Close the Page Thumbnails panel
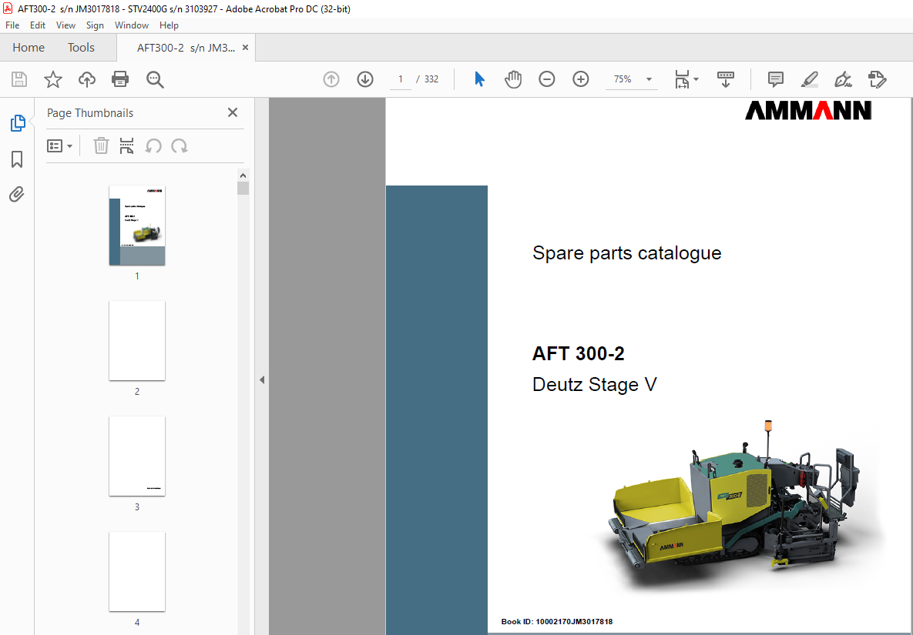The height and width of the screenshot is (635, 913). click(233, 112)
